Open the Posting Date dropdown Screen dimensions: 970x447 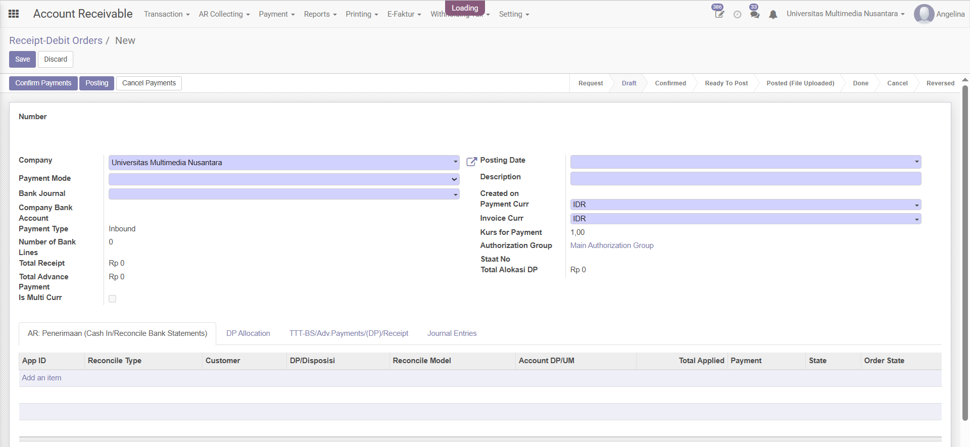[745, 162]
